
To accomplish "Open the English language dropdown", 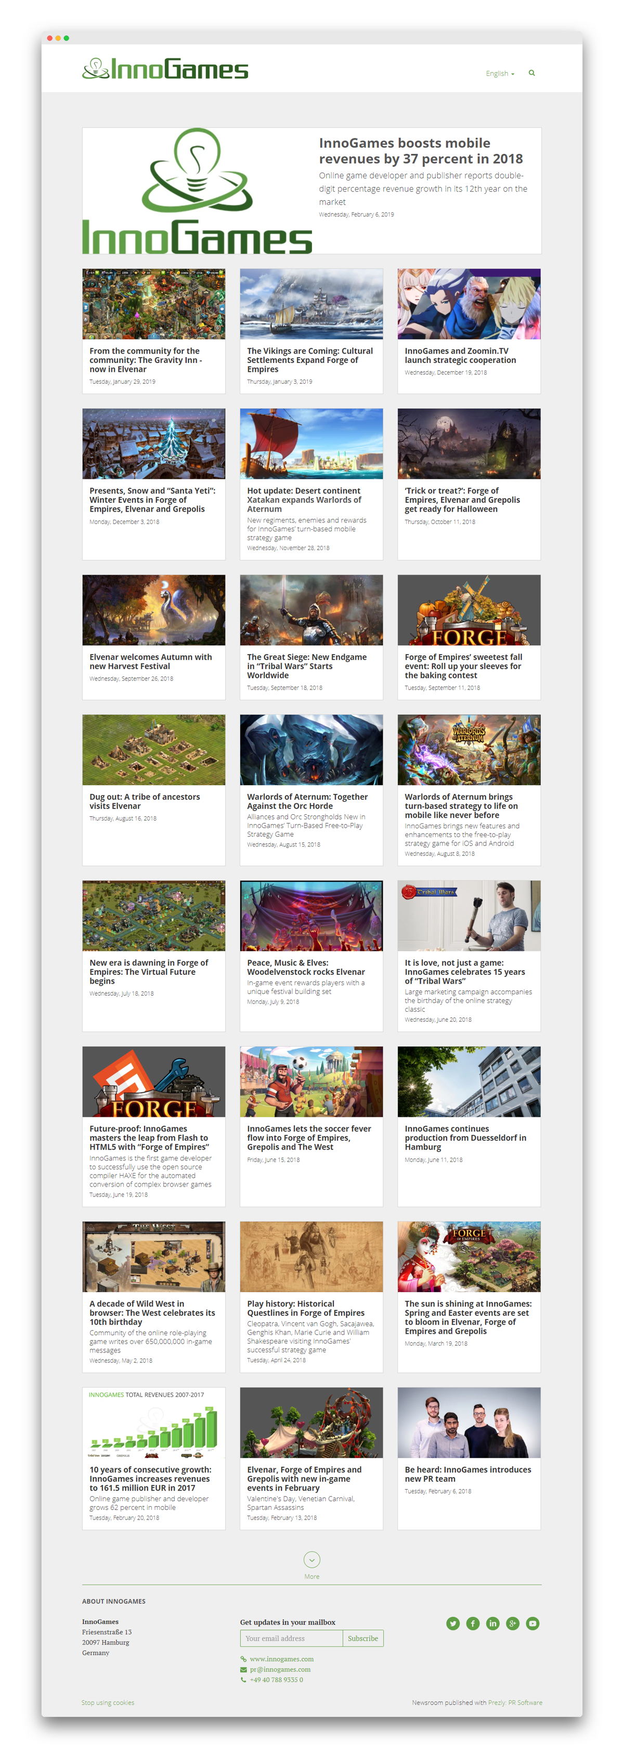I will click(500, 73).
